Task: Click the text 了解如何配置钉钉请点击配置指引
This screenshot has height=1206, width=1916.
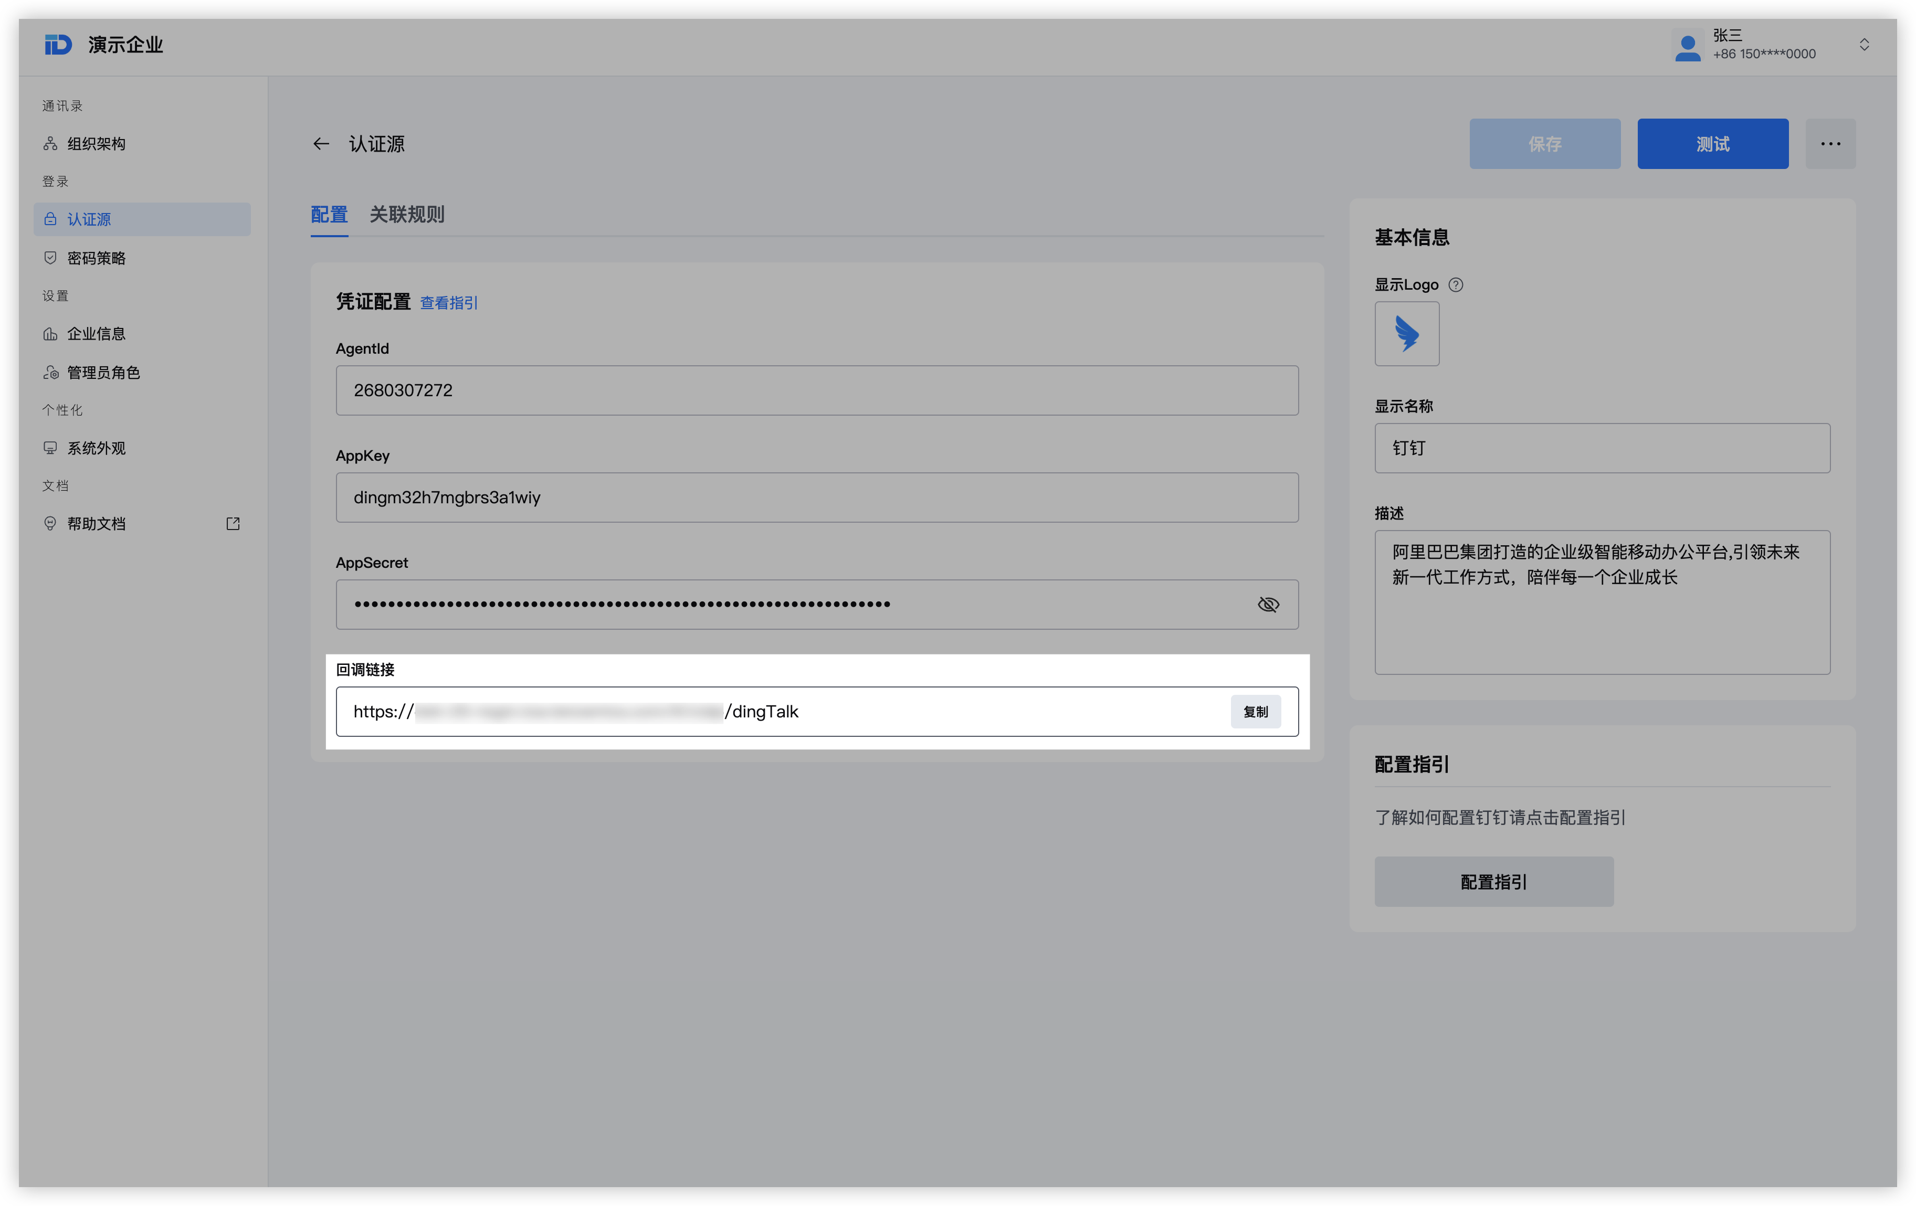Action: 1499,817
